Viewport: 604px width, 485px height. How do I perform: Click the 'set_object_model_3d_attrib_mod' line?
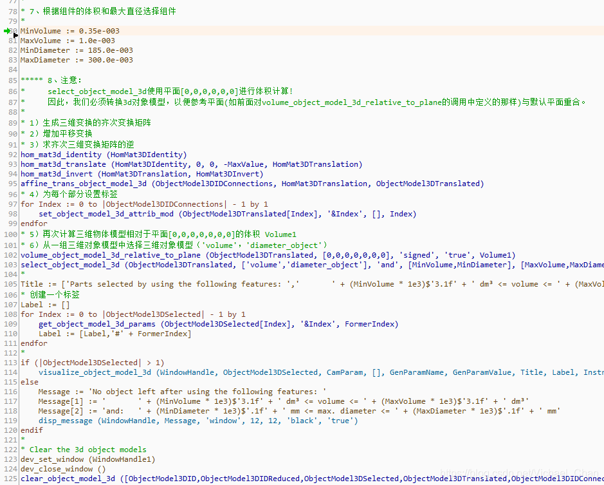pos(228,214)
